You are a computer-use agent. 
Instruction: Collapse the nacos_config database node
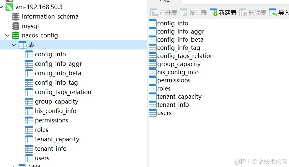tap(7, 35)
